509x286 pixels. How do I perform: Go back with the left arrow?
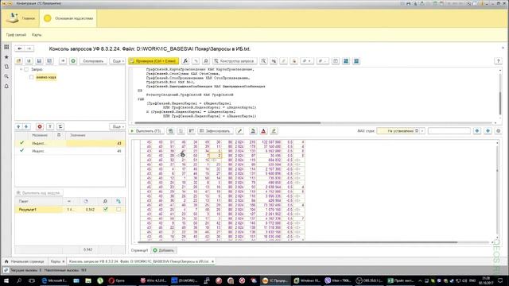[x=19, y=48]
